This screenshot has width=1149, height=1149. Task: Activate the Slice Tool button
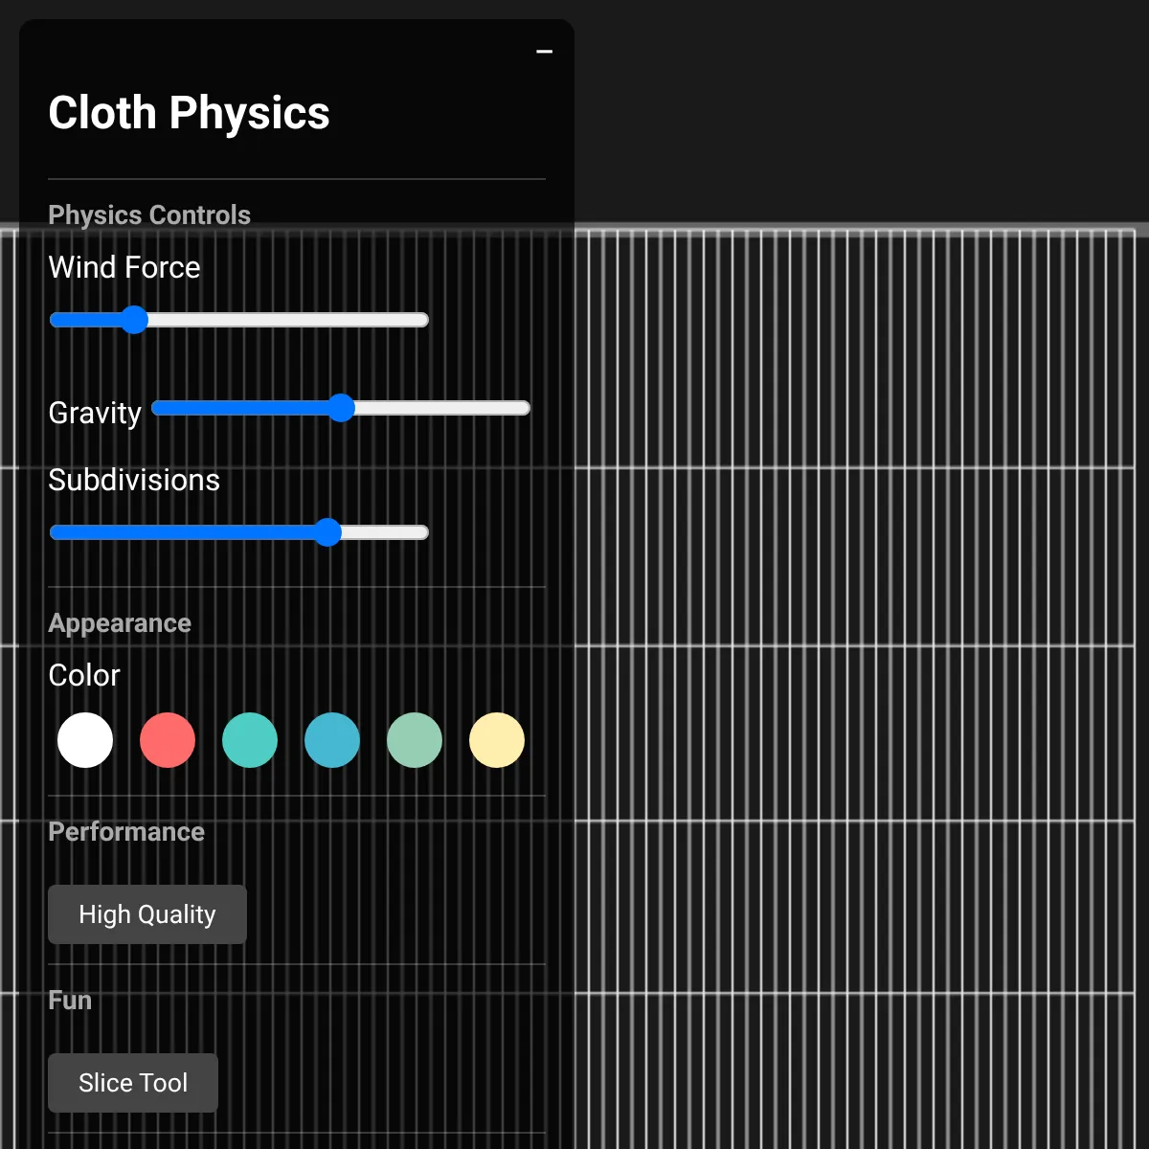tap(133, 1083)
